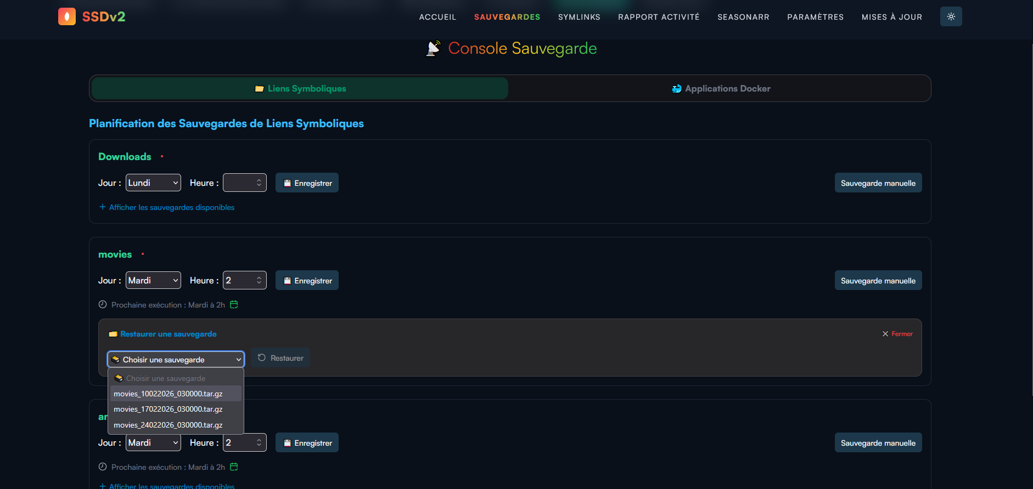Screen dimensions: 1033x489
Task: Save the Downloads schedule with Enregistrer
Action: 307,183
